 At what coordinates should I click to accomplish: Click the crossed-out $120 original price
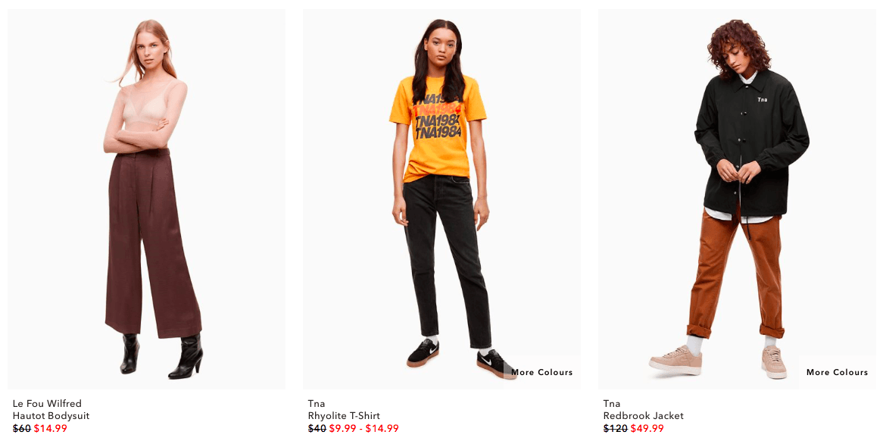[x=616, y=429]
